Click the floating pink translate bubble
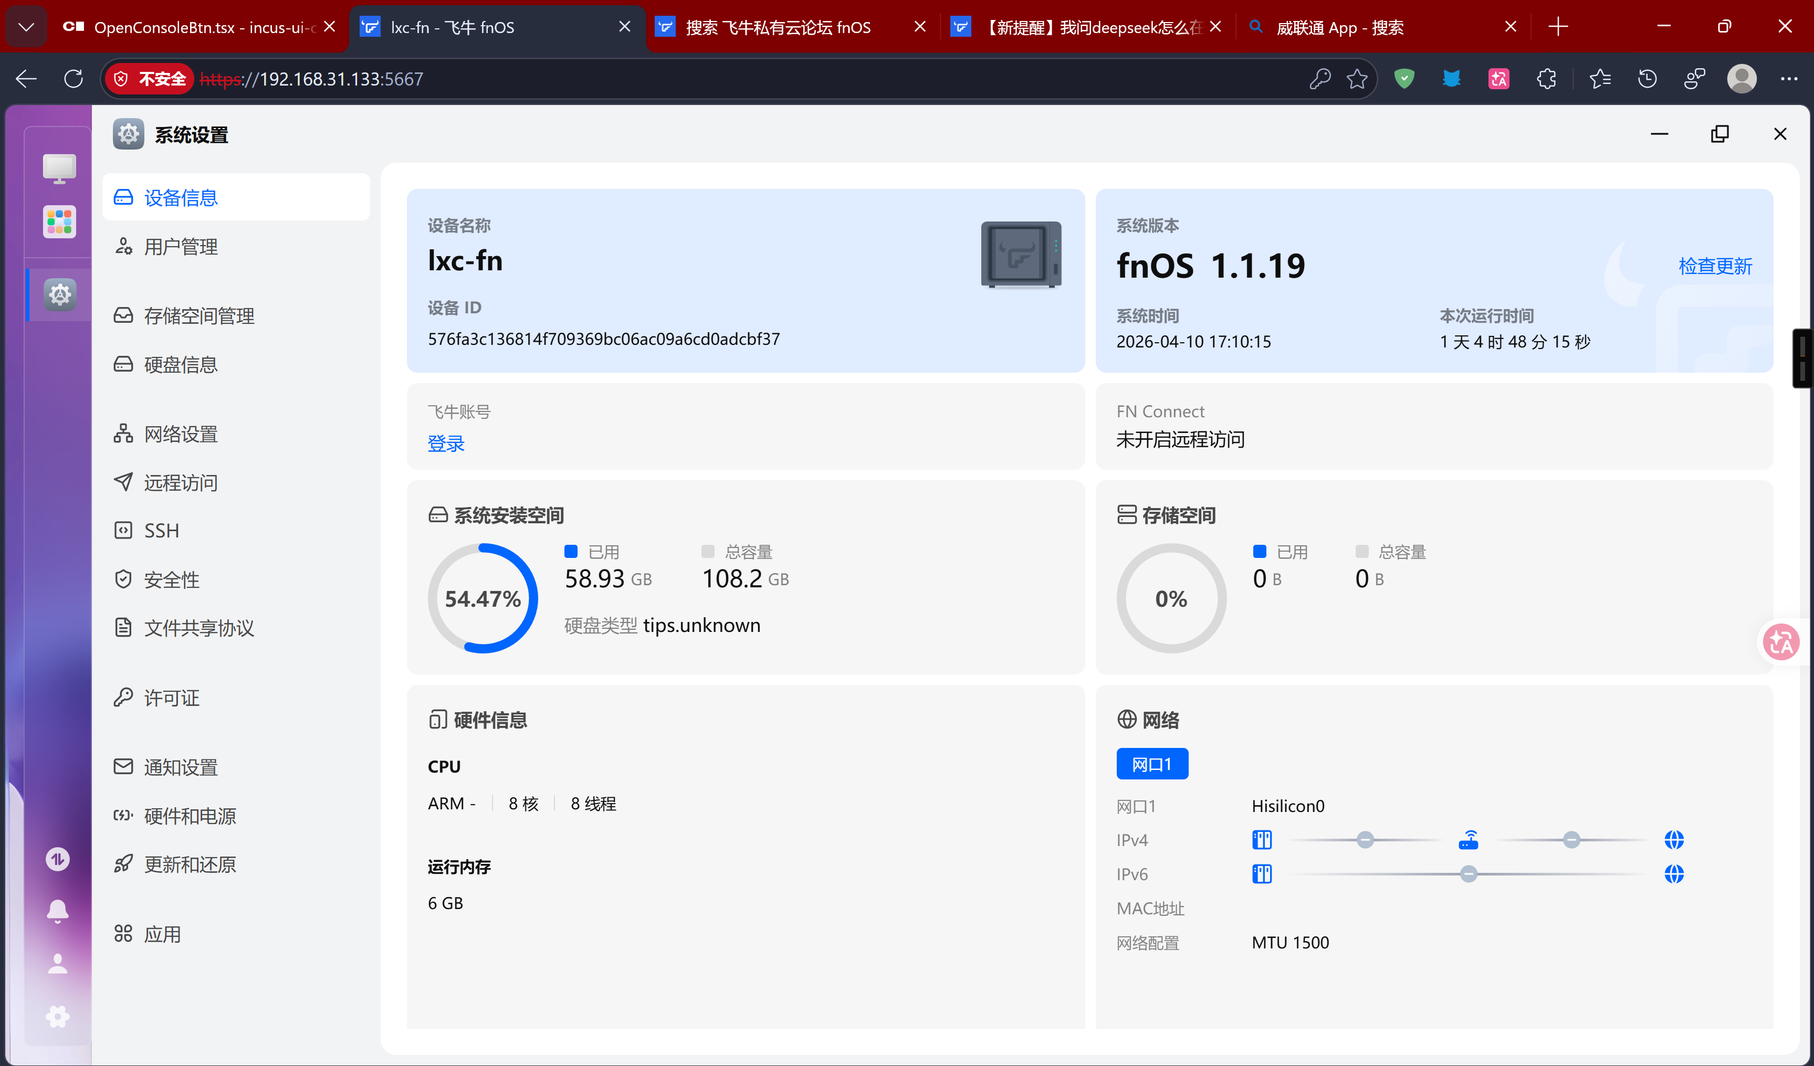 1781,642
